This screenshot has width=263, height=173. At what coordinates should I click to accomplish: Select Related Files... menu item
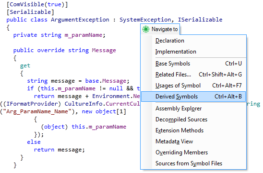point(193,75)
